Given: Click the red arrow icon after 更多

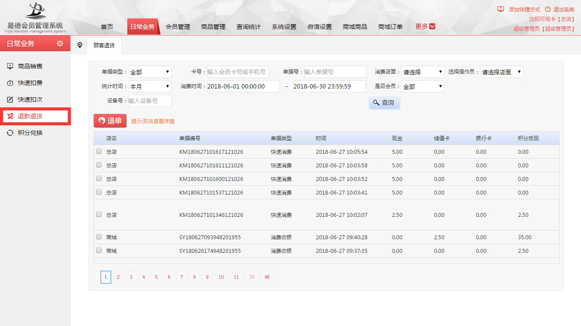Looking at the screenshot, I should 432,26.
